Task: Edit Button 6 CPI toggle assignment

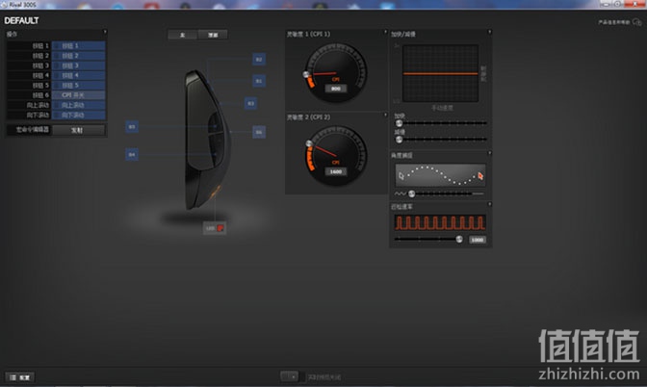Action: click(78, 95)
